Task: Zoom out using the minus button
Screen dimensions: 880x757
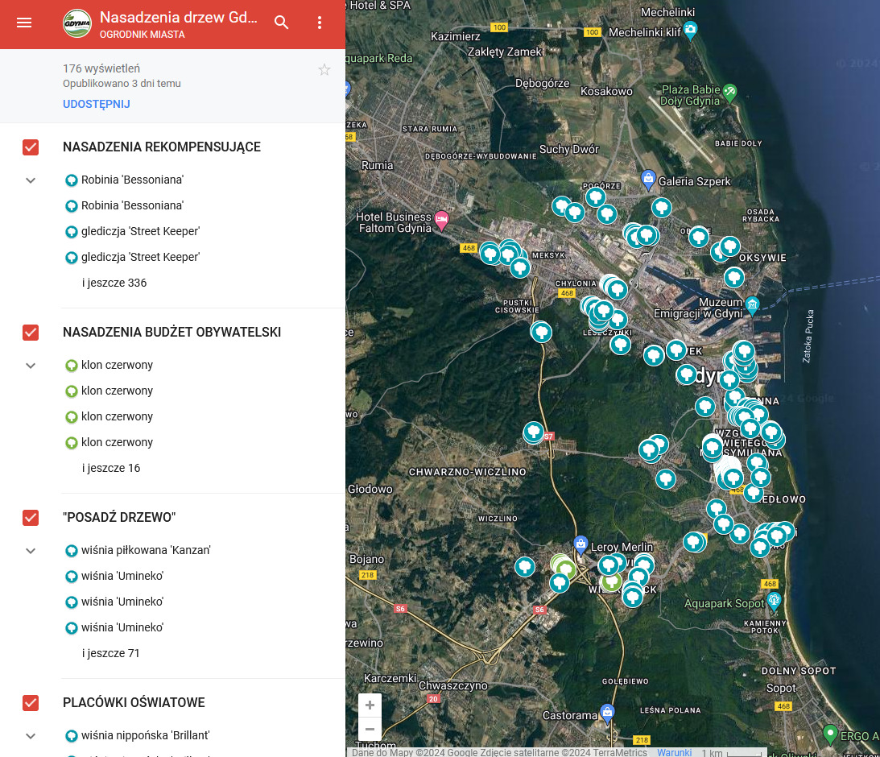Action: tap(370, 730)
